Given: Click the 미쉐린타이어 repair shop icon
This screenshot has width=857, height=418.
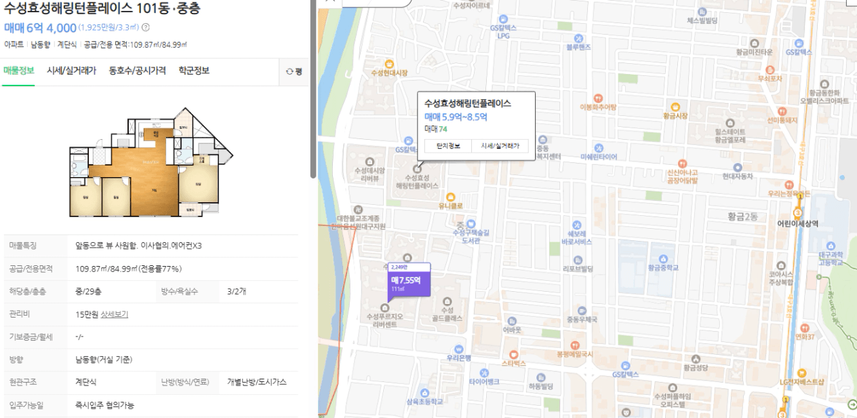Looking at the screenshot, I should (x=599, y=147).
